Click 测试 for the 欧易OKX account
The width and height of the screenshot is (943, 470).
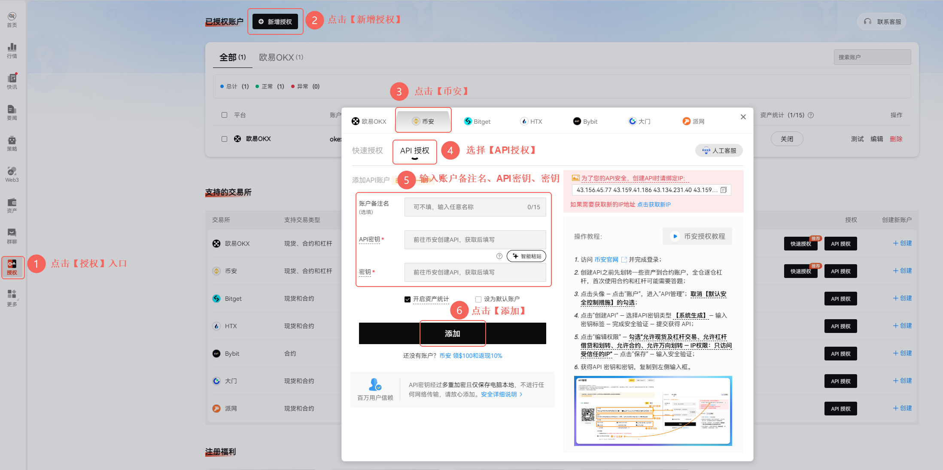click(x=857, y=139)
